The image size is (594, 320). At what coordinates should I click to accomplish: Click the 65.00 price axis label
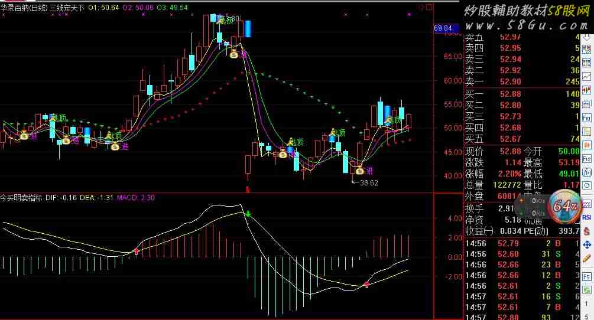[453, 56]
